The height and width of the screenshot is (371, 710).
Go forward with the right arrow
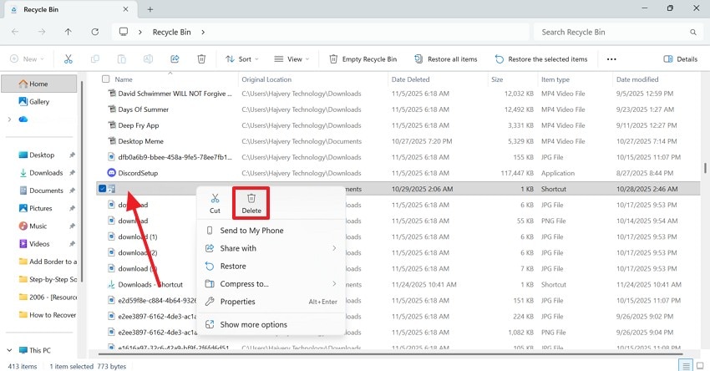point(42,32)
